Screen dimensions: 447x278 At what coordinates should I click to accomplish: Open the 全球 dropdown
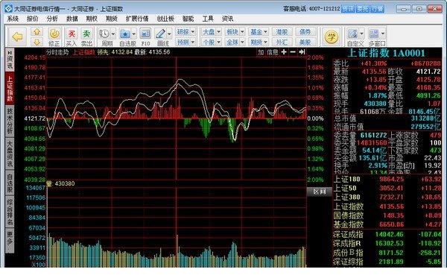(x=235, y=42)
